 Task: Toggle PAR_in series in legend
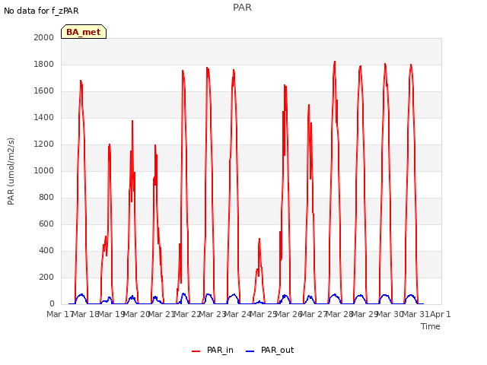pyautogui.click(x=213, y=351)
